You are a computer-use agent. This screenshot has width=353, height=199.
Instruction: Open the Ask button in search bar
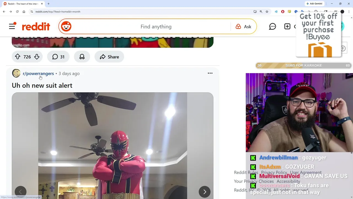(x=244, y=27)
